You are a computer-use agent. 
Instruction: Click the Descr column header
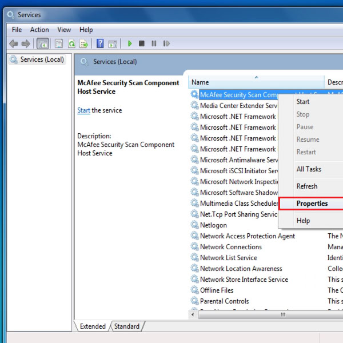click(x=334, y=82)
